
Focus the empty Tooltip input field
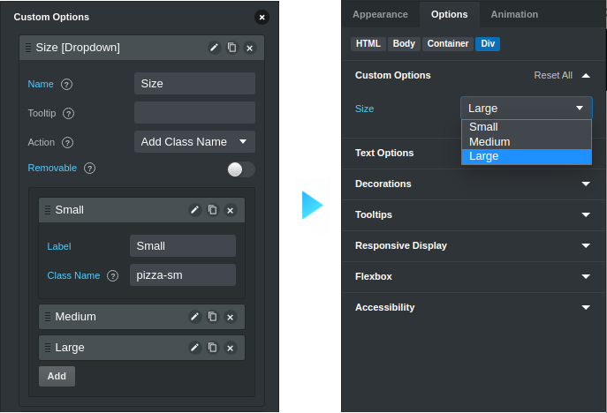click(x=194, y=113)
